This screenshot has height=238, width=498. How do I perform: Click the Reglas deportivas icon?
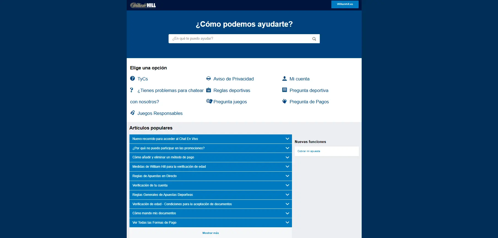click(x=209, y=90)
